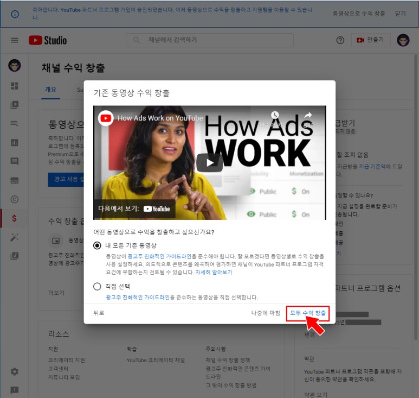Open the Copyright sidebar icon
This screenshot has width=419, height=398.
tap(15, 199)
